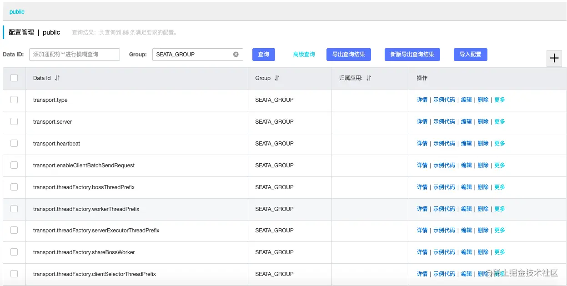Click the 查询 search button
This screenshot has width=567, height=286.
click(x=264, y=54)
